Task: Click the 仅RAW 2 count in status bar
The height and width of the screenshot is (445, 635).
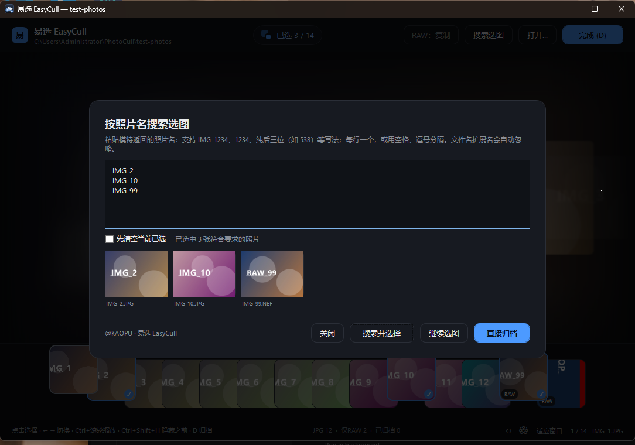Action: coord(354,430)
